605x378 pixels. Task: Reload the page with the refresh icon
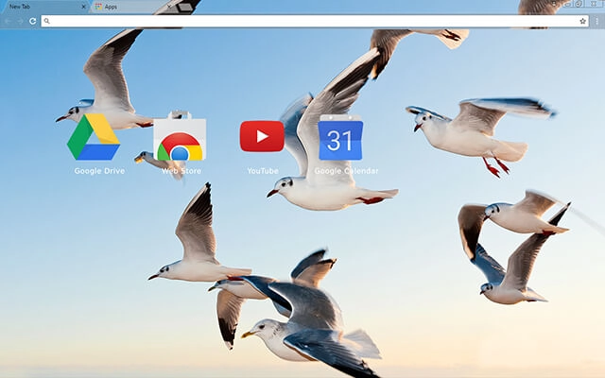coord(33,21)
